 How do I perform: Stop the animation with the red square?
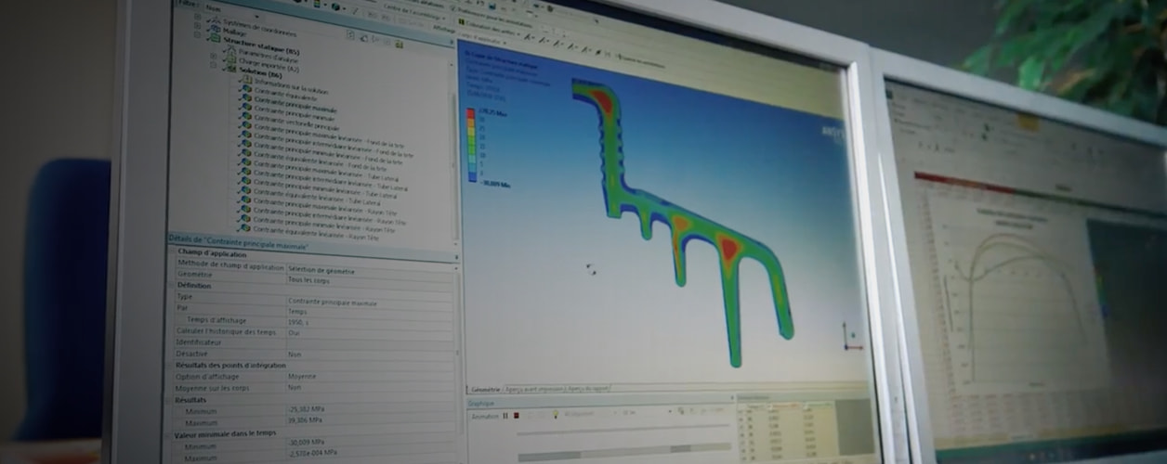(x=516, y=416)
